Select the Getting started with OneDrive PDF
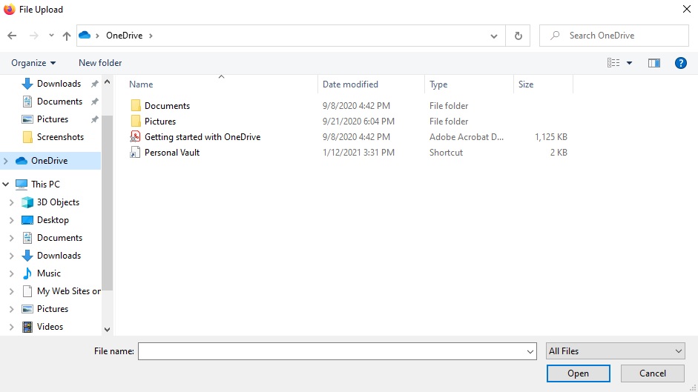This screenshot has height=392, width=698. click(x=202, y=136)
